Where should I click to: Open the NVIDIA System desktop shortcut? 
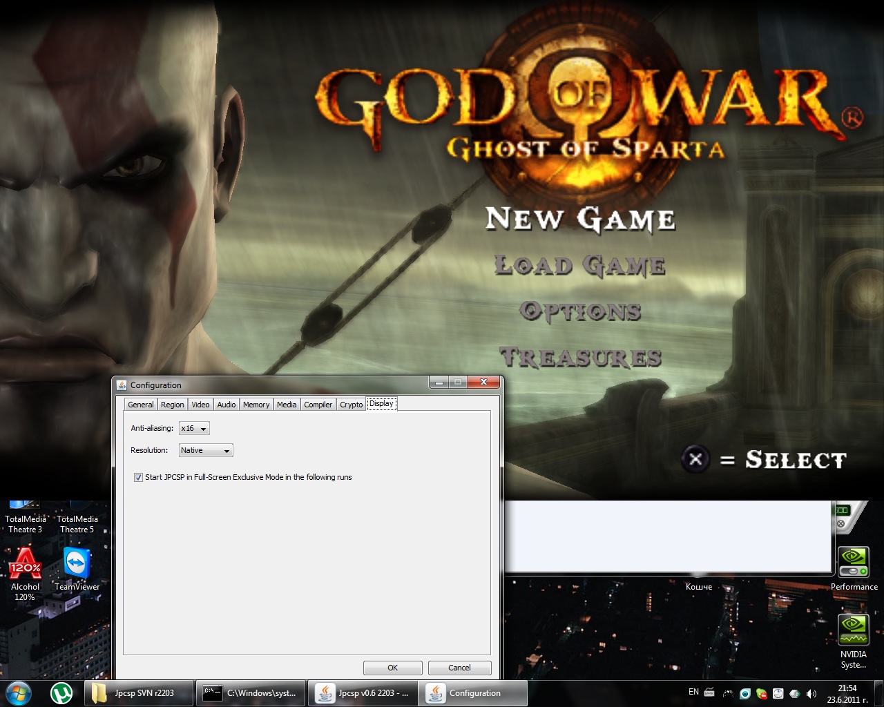[x=853, y=630]
